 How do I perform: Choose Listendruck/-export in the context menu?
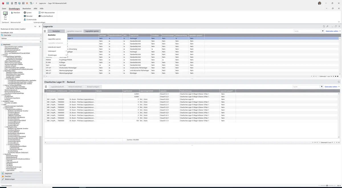(54, 47)
